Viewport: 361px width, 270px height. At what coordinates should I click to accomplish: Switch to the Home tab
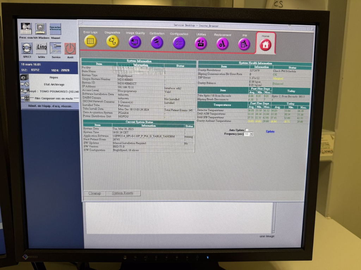(265, 44)
